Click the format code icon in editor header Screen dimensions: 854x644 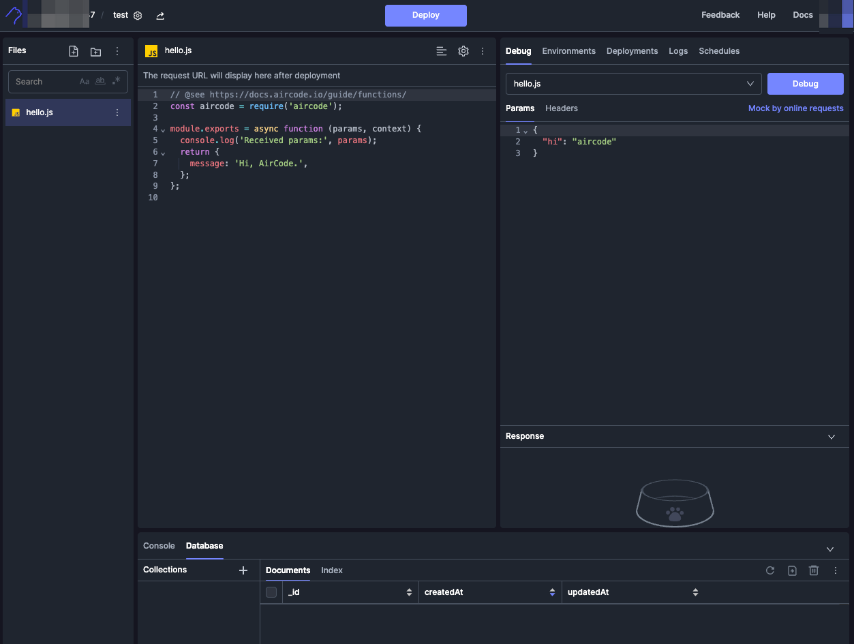[442, 51]
